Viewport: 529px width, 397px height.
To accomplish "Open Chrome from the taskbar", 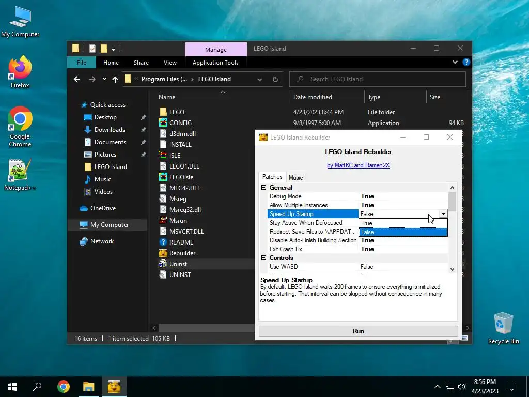I will point(64,387).
